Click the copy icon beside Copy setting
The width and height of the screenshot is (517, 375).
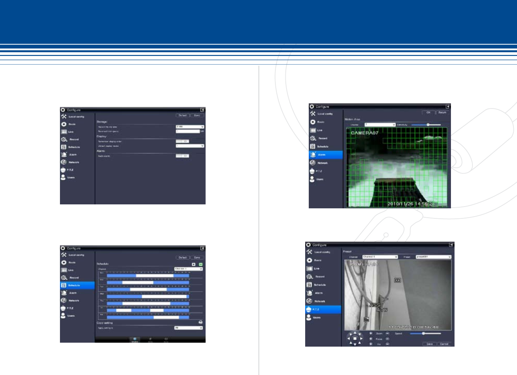point(201,322)
